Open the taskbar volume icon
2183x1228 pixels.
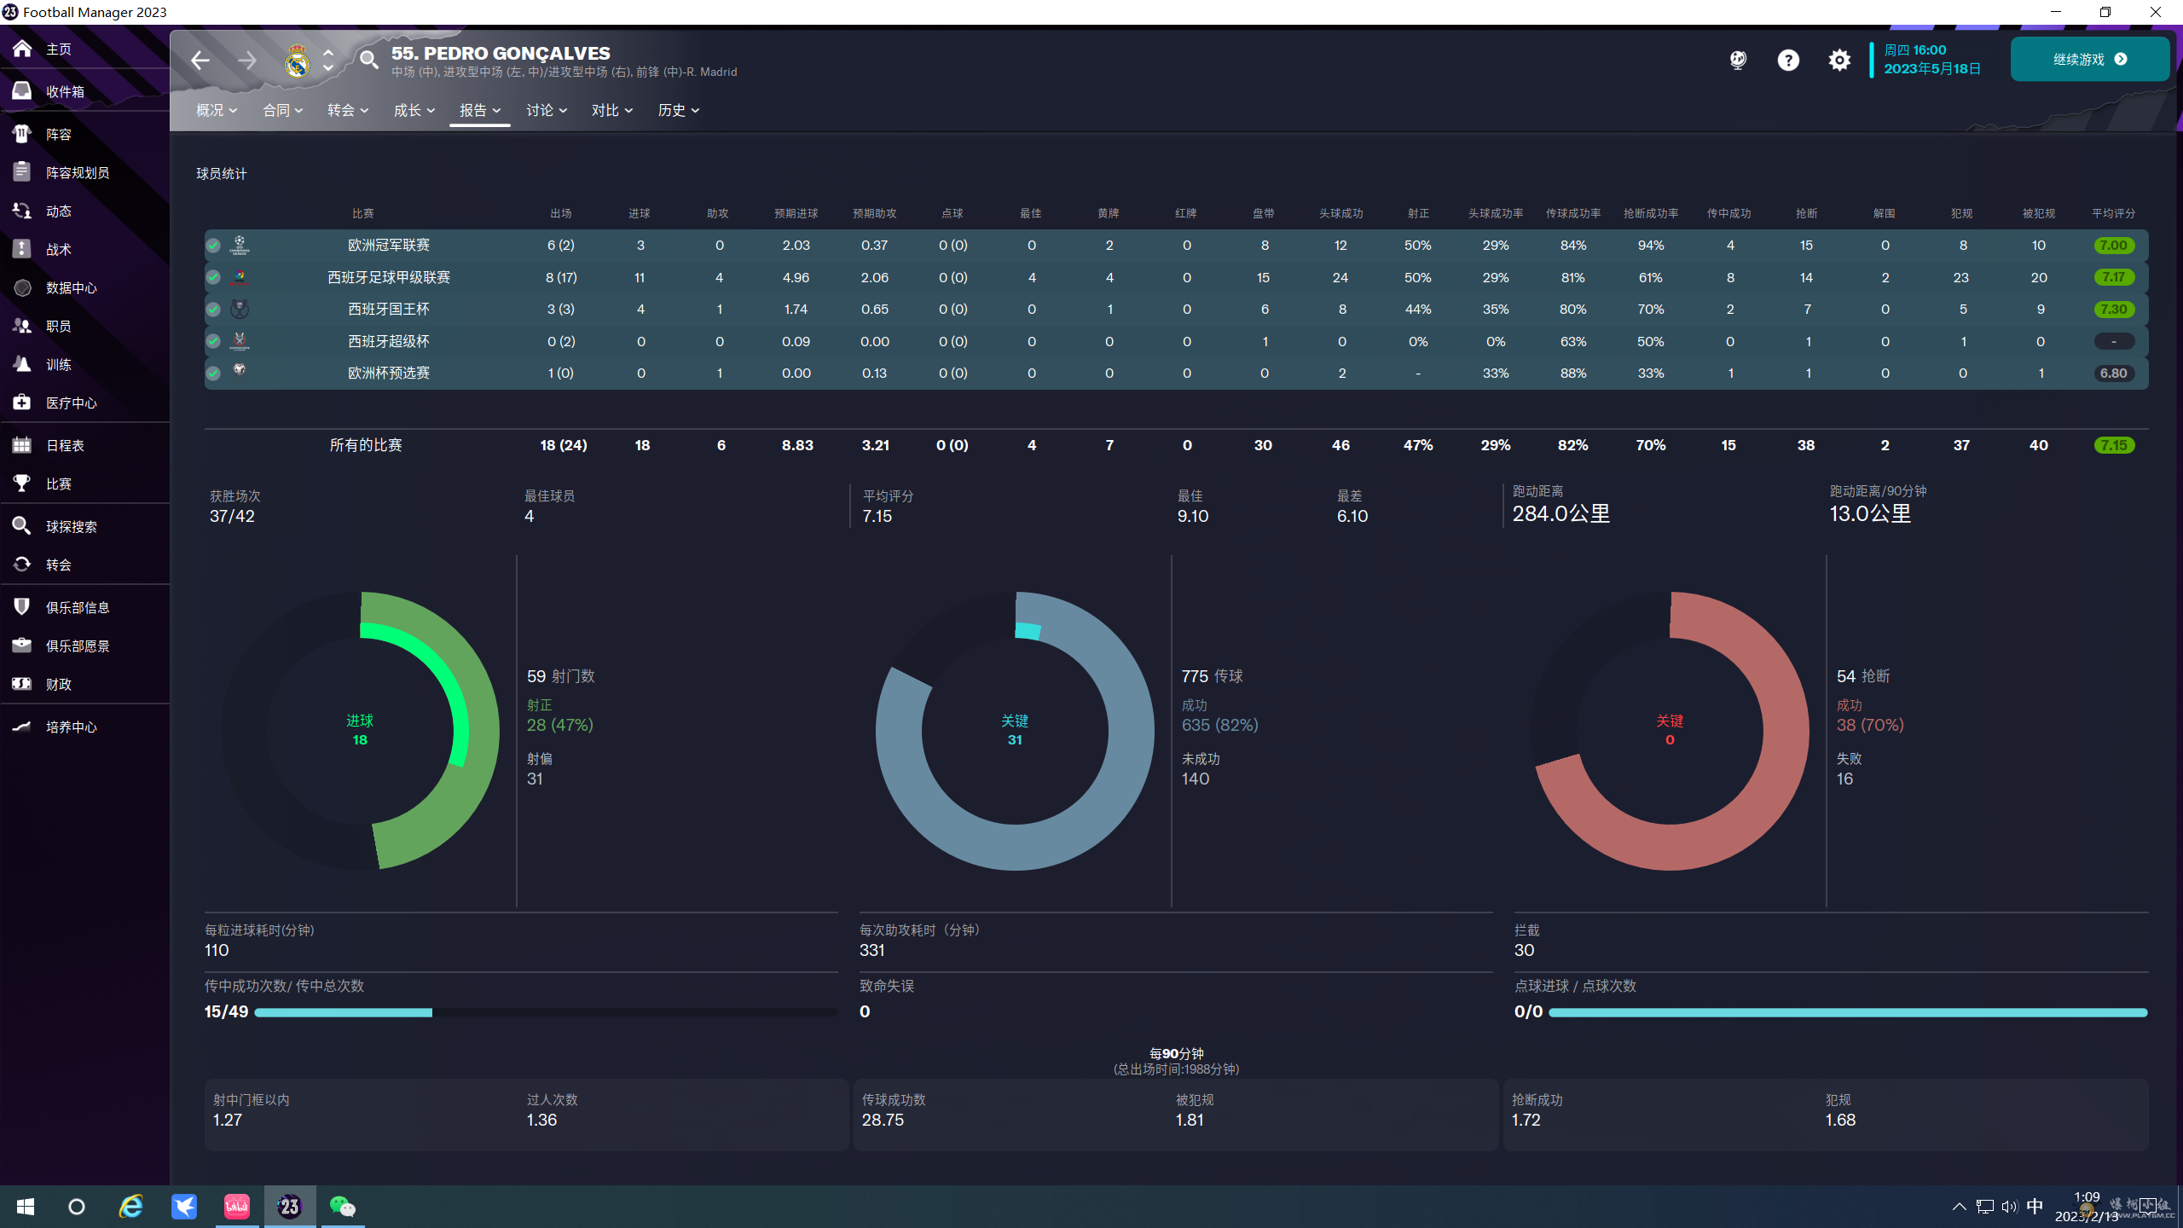pyautogui.click(x=2010, y=1207)
